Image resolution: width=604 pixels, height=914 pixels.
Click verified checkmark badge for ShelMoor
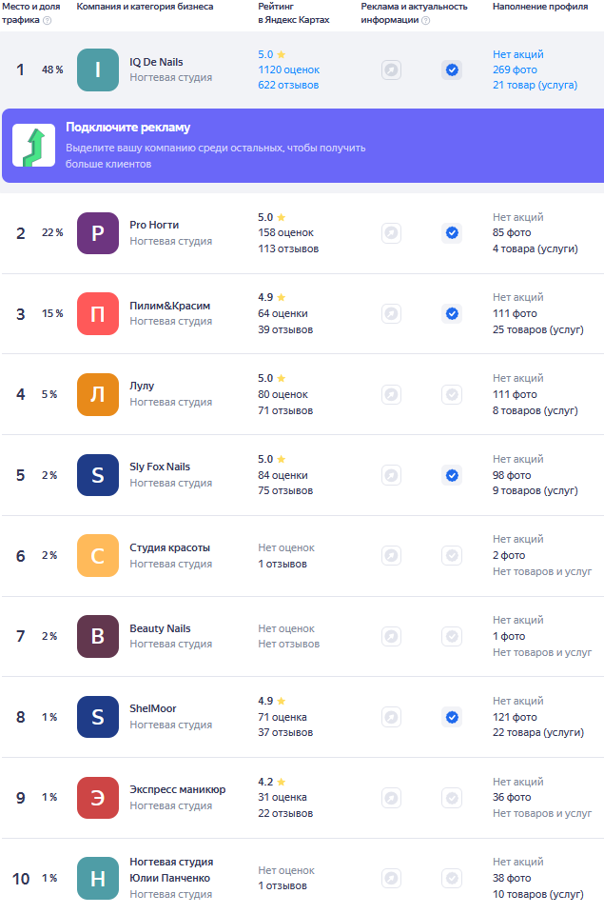[452, 716]
